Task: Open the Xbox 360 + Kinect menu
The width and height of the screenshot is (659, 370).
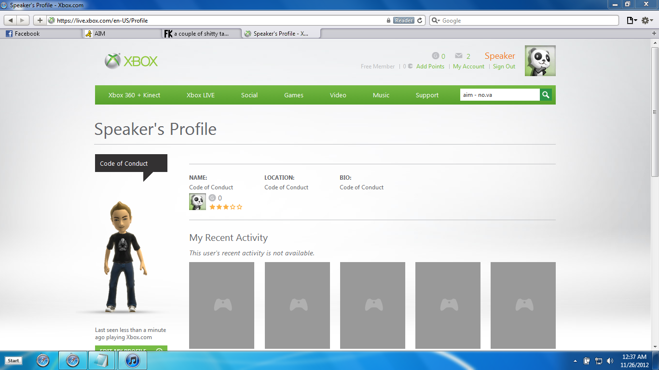Action: 134,95
